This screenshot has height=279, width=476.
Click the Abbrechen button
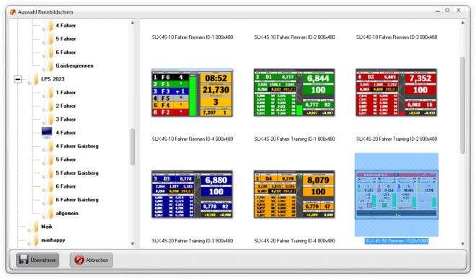pos(92,260)
